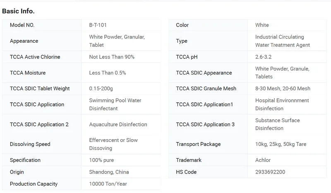Click the TCCA Active Chlorine label

click(x=35, y=57)
